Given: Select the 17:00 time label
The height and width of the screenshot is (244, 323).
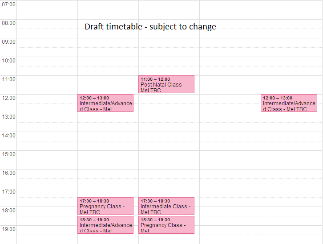Looking at the screenshot, I should pyautogui.click(x=8, y=192).
